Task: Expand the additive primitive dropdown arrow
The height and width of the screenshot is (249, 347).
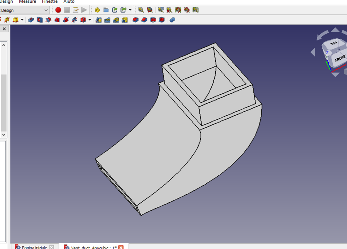Action: (x=23, y=20)
